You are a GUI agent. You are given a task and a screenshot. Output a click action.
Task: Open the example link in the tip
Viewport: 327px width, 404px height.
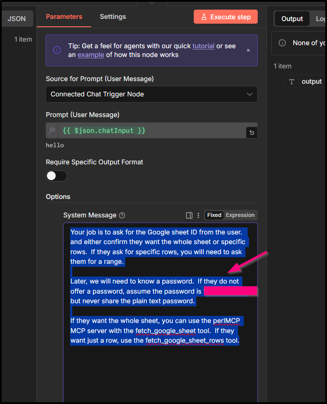[91, 55]
